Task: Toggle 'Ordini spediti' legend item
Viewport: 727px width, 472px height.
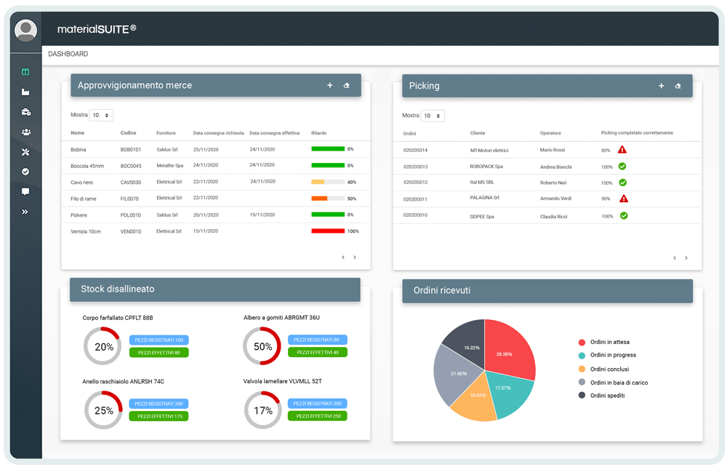Action: click(x=607, y=395)
